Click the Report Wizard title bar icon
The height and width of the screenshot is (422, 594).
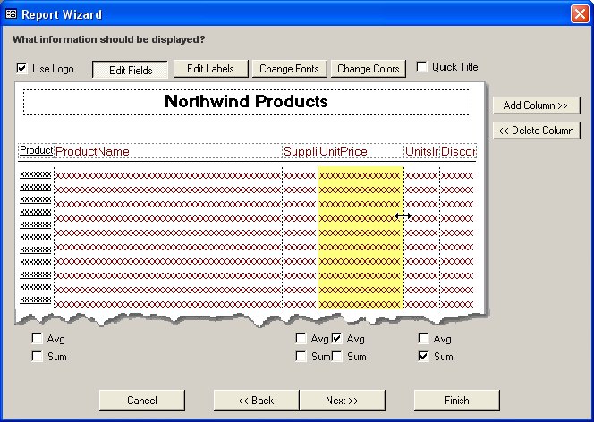11,14
